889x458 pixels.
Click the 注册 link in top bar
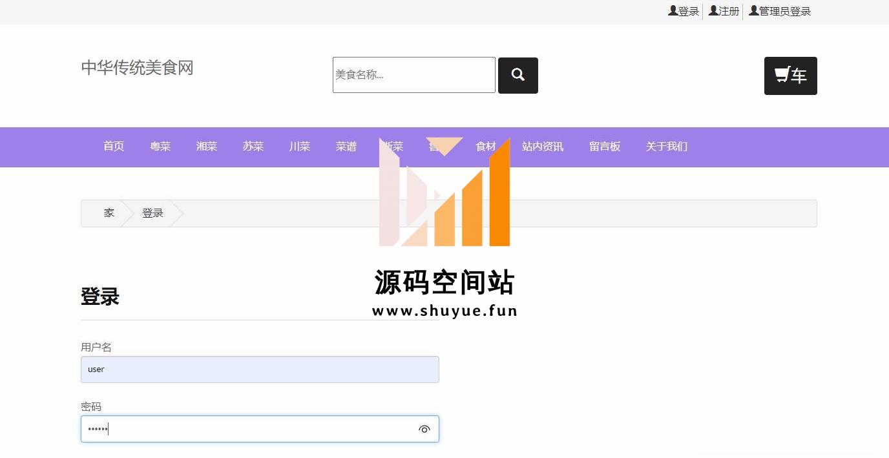[724, 11]
